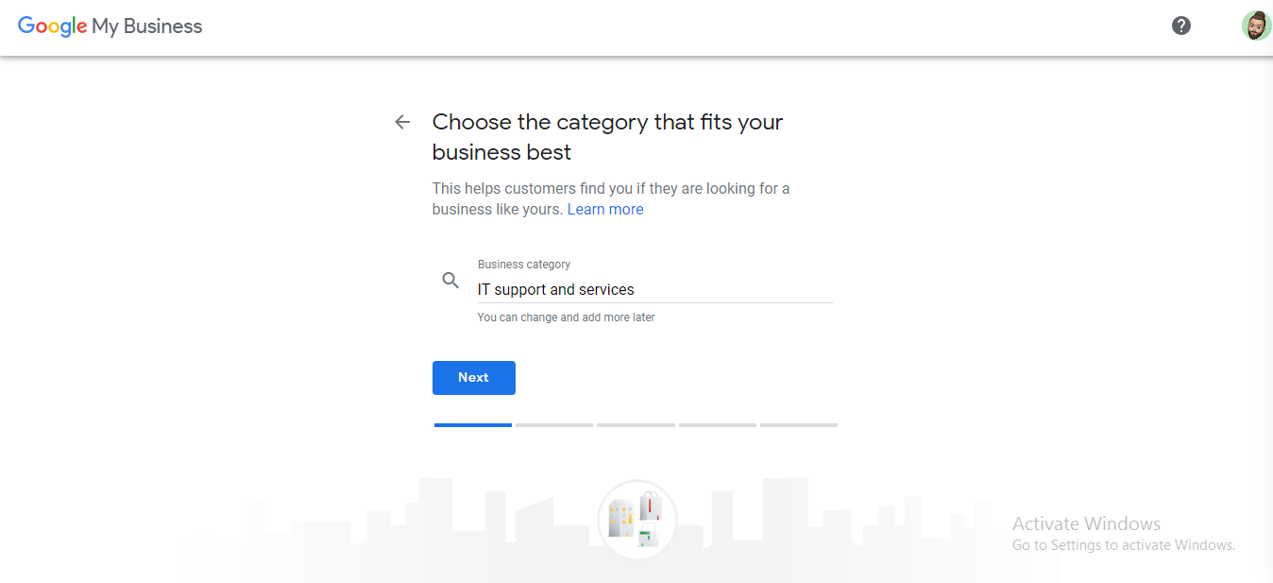
Task: Select the search magnifier icon beside Business category
Action: pos(450,280)
